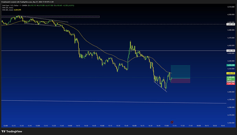Screen dimensions: 237x135
Task: Click the white 4,487.695 price line label
Action: [231, 24]
